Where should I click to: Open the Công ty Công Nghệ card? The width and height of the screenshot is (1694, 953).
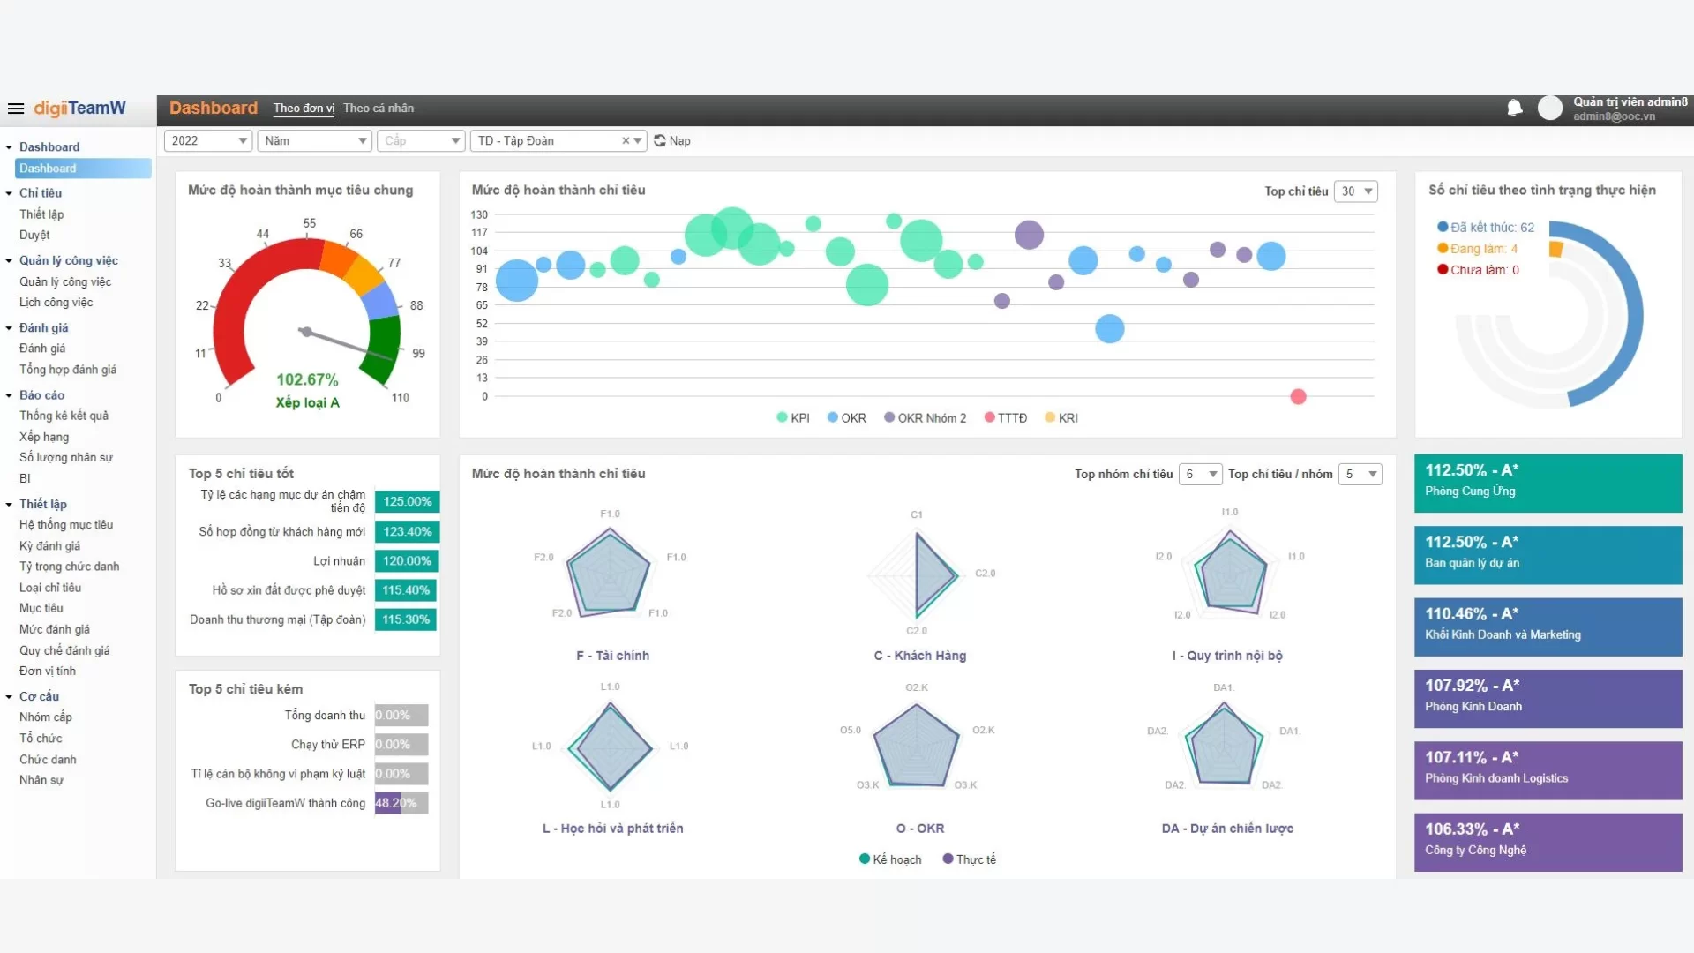1548,842
